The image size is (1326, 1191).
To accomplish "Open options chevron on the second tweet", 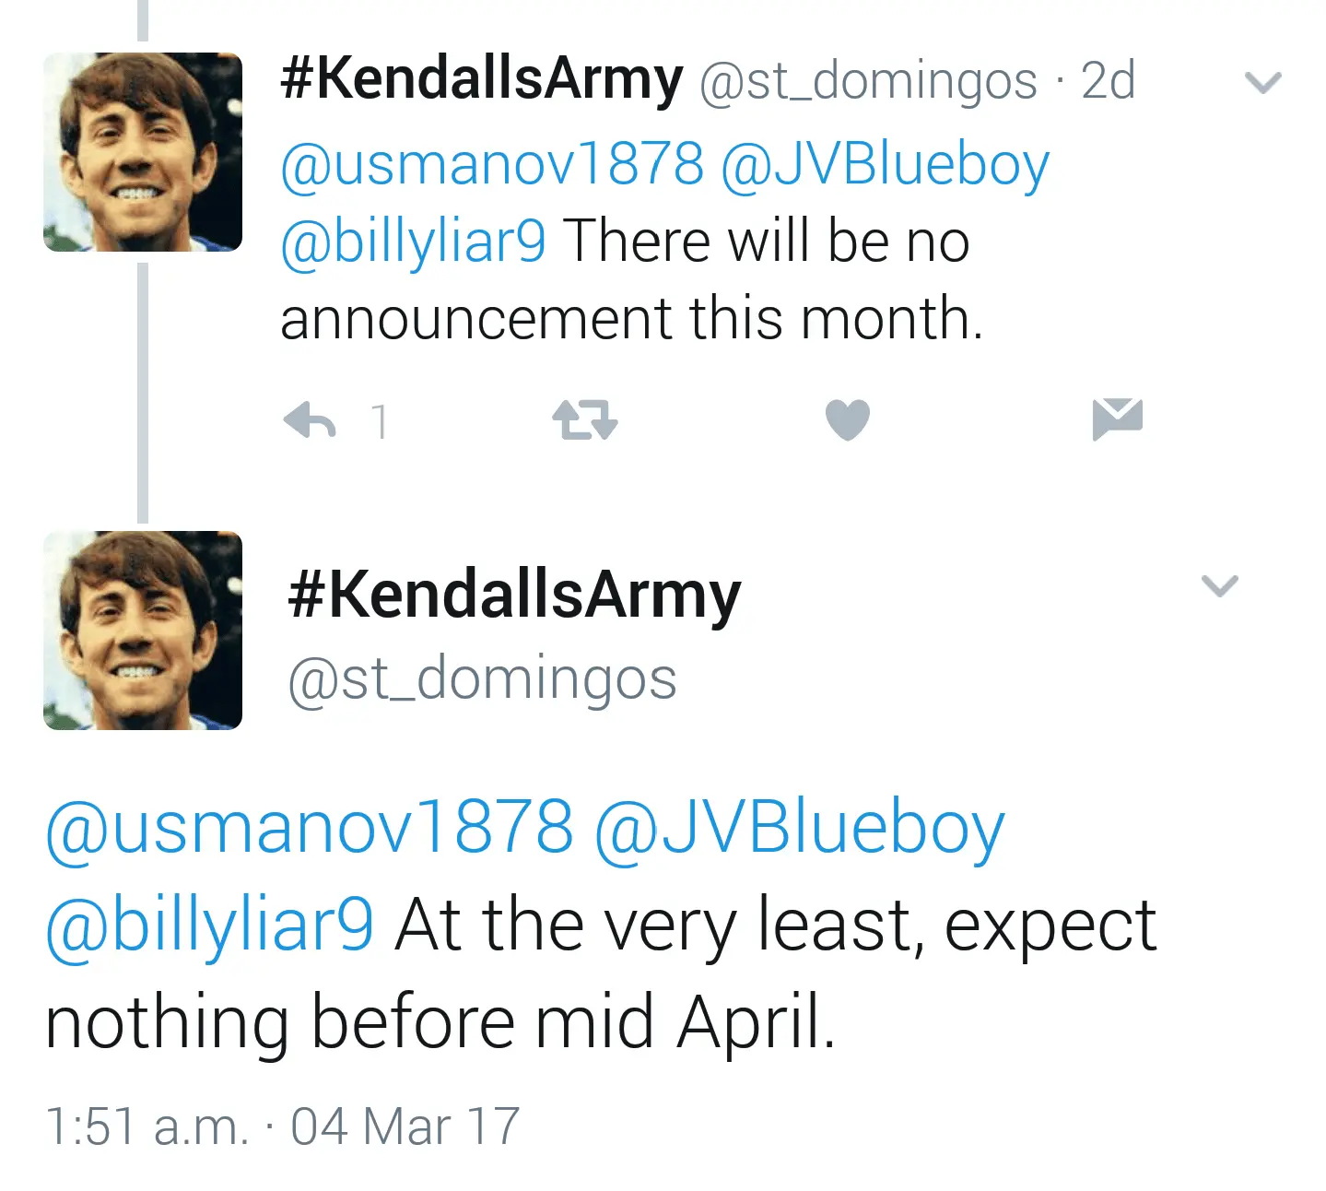I will coord(1220,585).
